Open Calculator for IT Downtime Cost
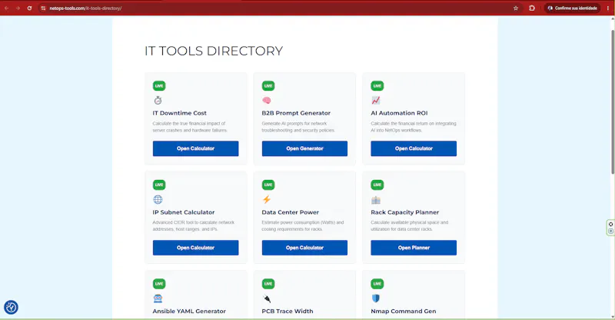 pyautogui.click(x=196, y=148)
